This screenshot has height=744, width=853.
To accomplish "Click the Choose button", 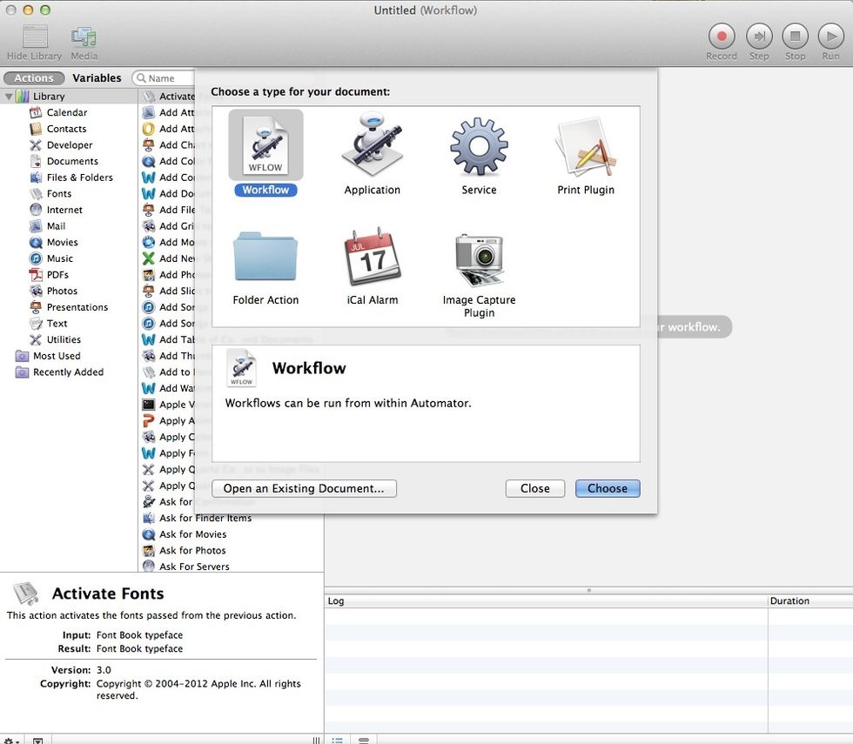I will point(608,488).
